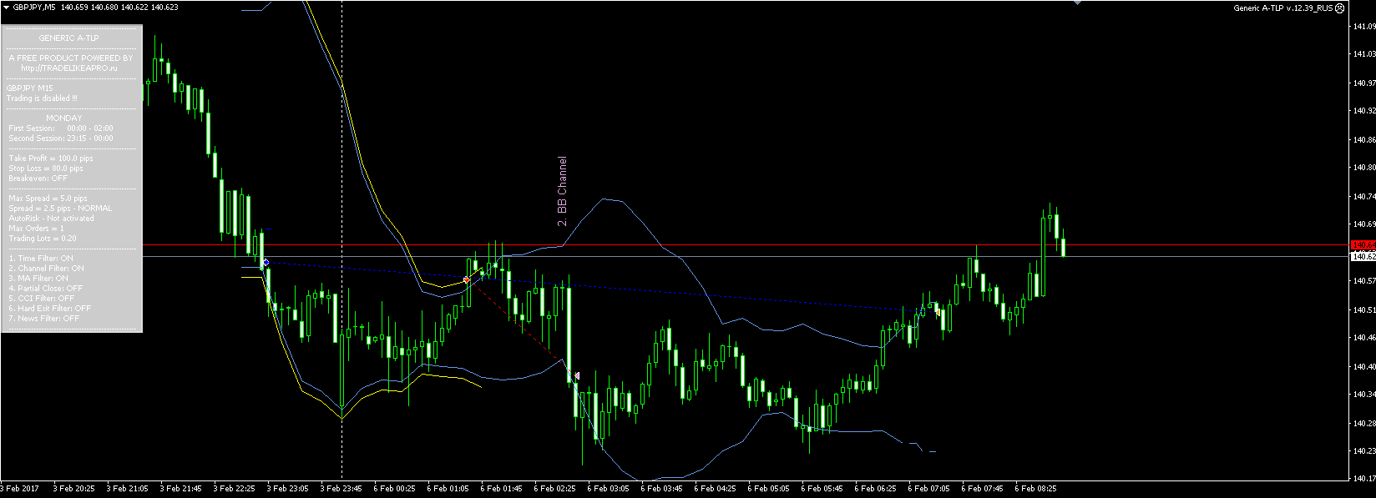Click 'Spread = 2.5 pips - NORMAL' line

pyautogui.click(x=60, y=208)
